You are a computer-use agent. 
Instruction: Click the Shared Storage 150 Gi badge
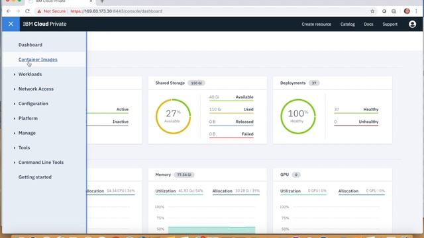[196, 83]
